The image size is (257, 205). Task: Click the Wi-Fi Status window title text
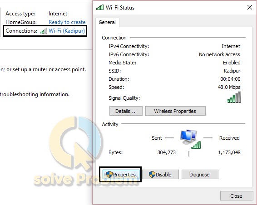(120, 8)
